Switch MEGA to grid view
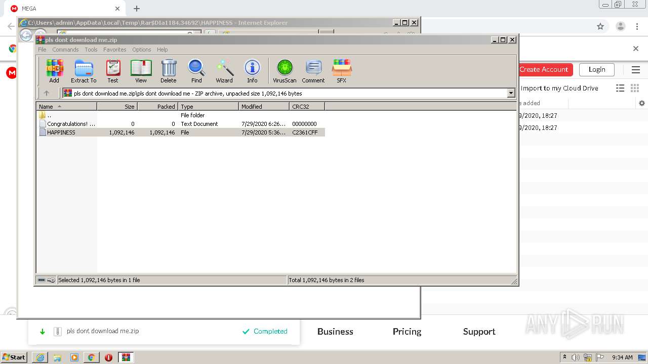648x364 pixels. click(x=635, y=88)
